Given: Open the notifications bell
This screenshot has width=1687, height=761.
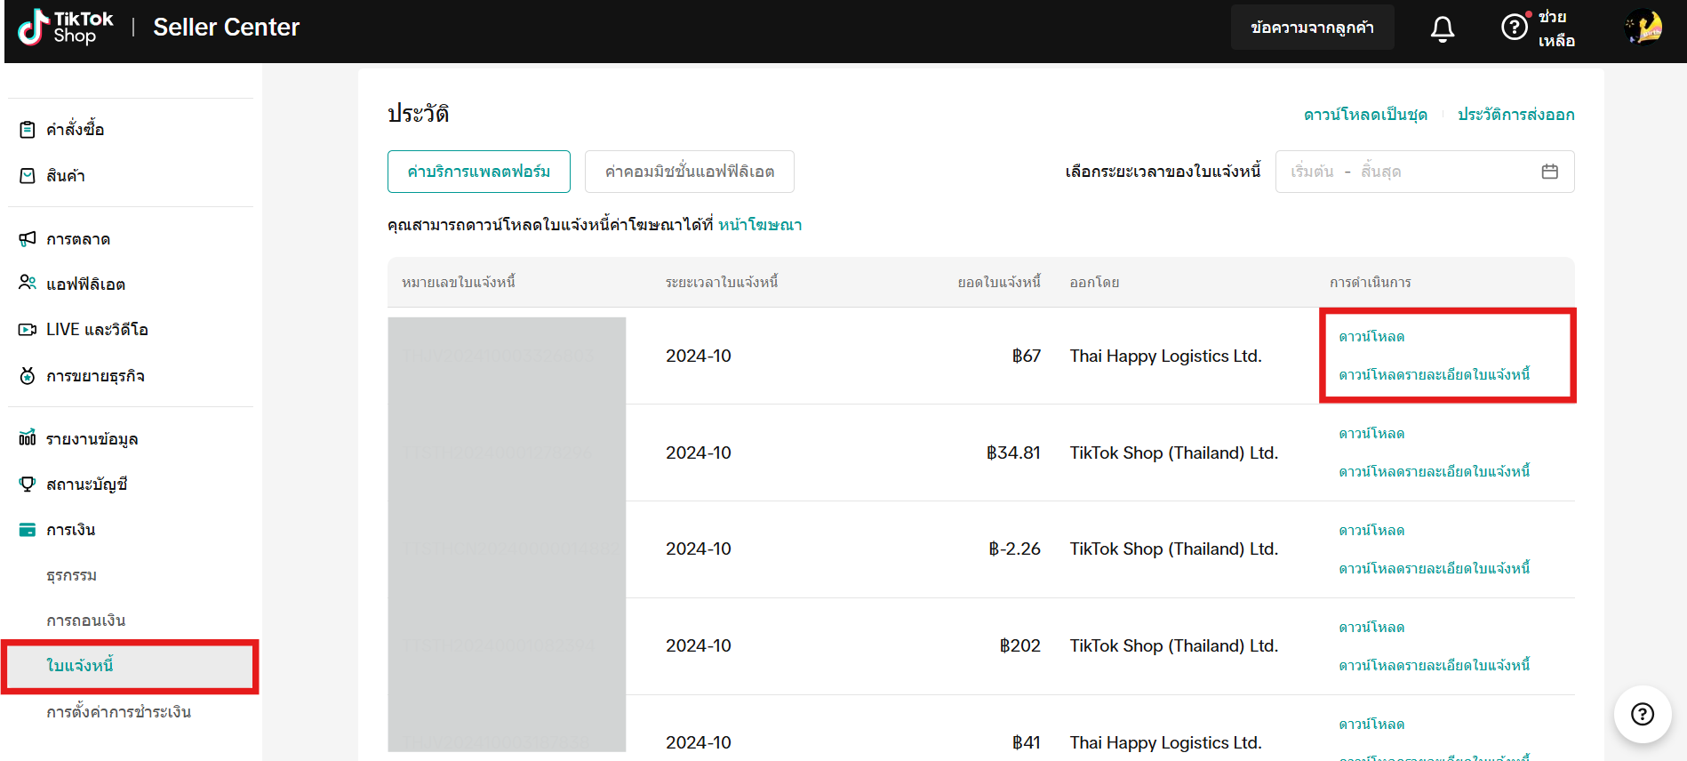Looking at the screenshot, I should click(1443, 28).
